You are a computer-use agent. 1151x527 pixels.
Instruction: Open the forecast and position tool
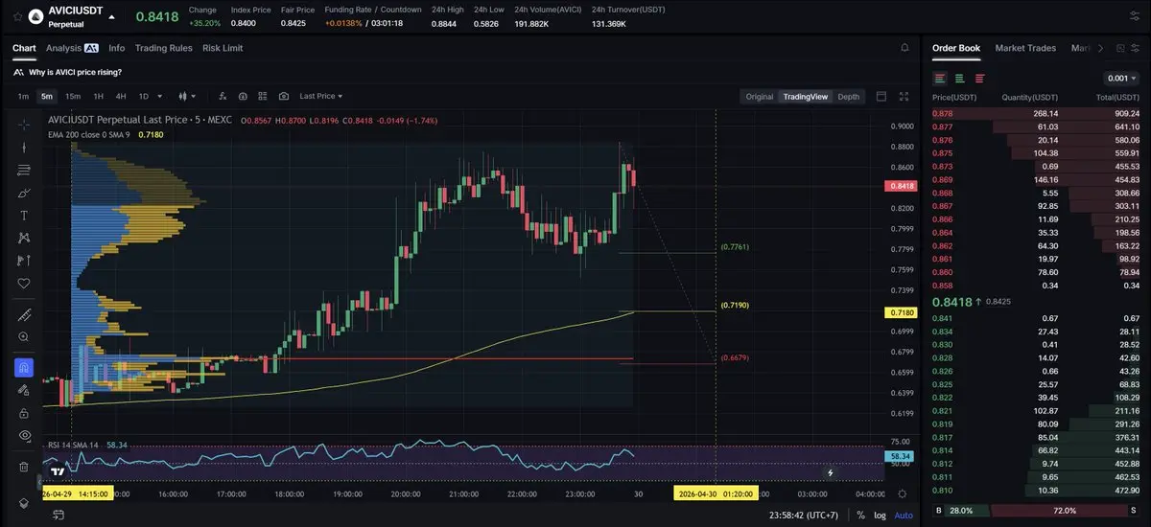click(24, 261)
